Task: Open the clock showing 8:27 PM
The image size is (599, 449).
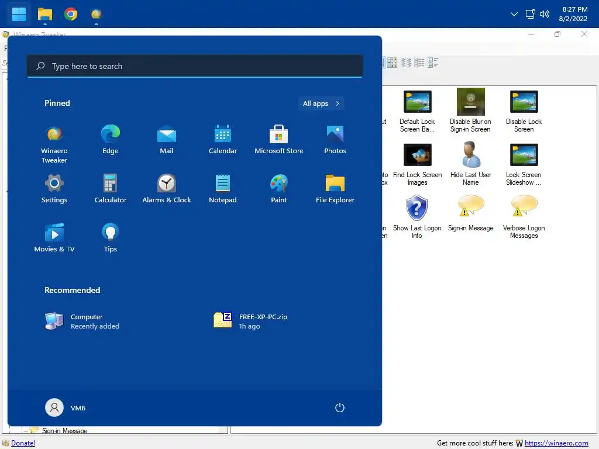Action: [x=573, y=14]
